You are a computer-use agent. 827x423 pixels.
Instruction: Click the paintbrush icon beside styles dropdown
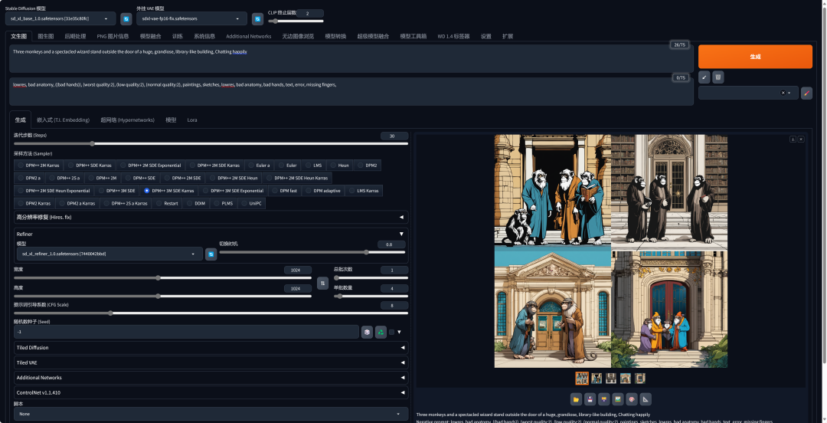(806, 93)
